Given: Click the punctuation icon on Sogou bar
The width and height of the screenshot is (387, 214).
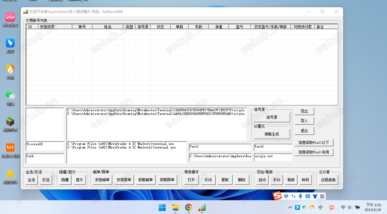Looking at the screenshot, I should (293, 196).
